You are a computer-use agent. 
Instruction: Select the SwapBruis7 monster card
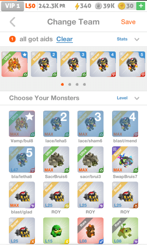tap(125, 159)
